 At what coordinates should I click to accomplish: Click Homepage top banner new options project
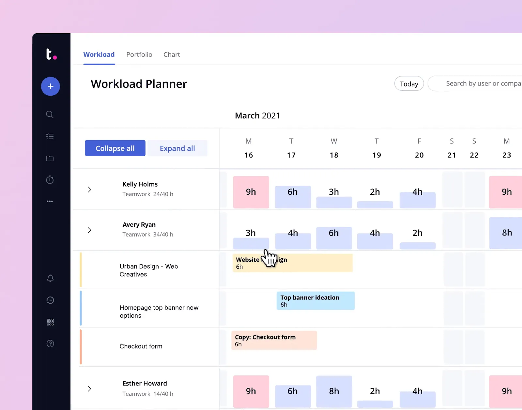pyautogui.click(x=159, y=311)
